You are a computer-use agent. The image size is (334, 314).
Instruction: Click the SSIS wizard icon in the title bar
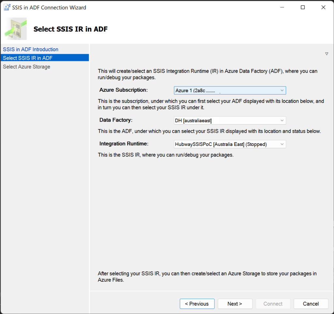pyautogui.click(x=7, y=7)
